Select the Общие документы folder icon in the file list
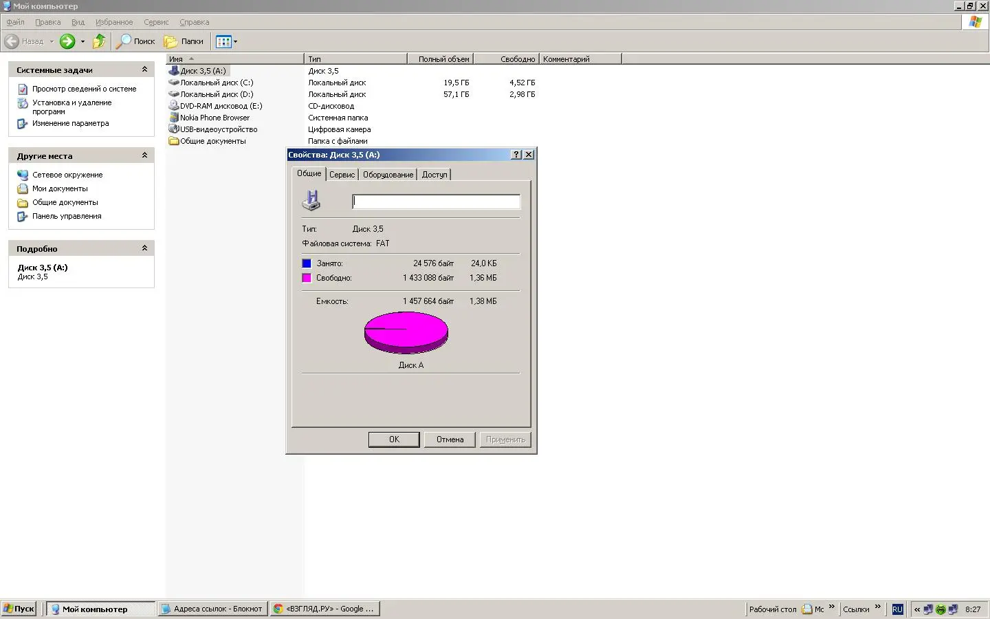This screenshot has width=990, height=619. click(x=174, y=141)
